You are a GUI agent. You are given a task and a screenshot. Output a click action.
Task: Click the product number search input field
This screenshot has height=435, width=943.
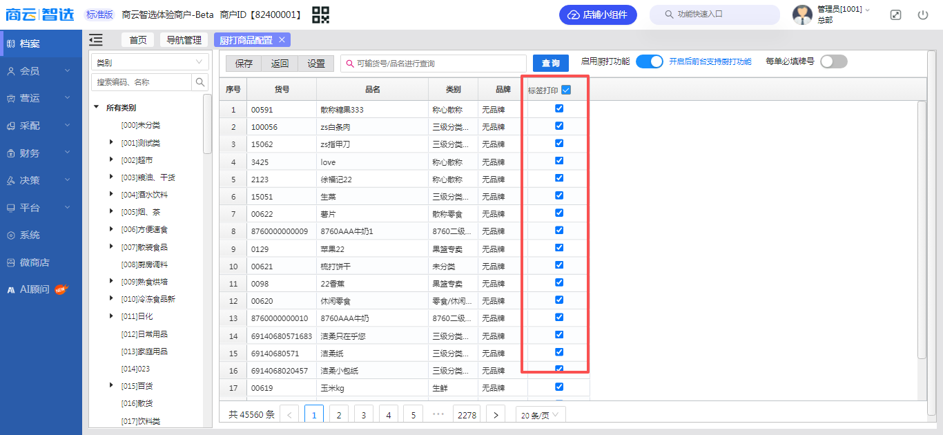(x=435, y=64)
